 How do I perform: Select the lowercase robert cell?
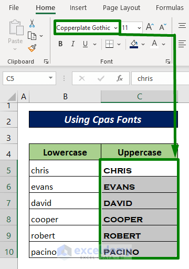pyautogui.click(x=65, y=234)
